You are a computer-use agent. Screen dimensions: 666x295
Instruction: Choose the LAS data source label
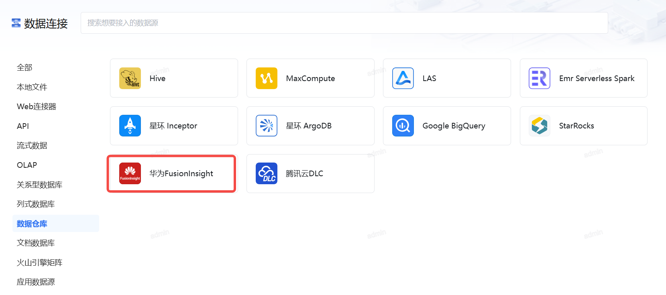click(429, 78)
